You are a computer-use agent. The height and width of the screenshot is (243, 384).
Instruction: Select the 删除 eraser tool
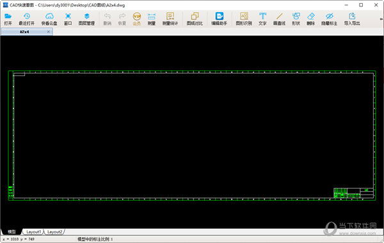pos(311,19)
